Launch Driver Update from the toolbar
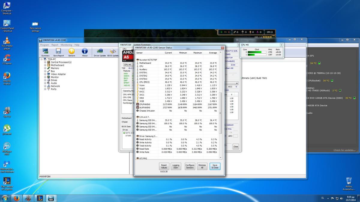This screenshot has width=360, height=202. 100,52
